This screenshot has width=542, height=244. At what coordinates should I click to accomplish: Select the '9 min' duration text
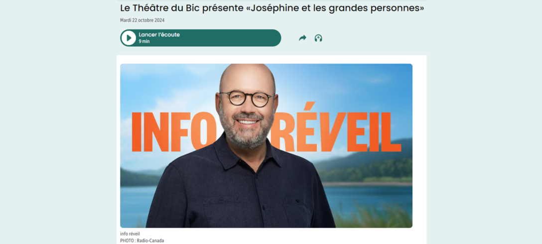pyautogui.click(x=144, y=41)
